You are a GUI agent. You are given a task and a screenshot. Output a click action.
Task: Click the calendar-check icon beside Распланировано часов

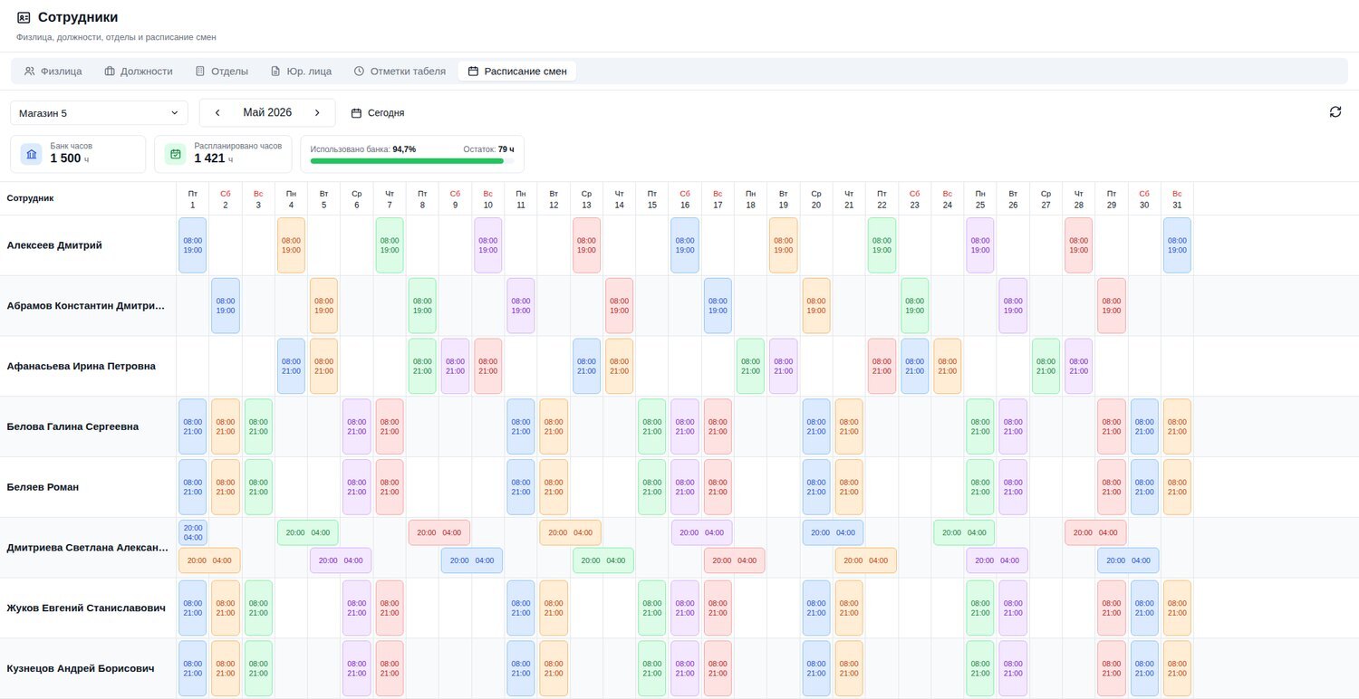(176, 154)
